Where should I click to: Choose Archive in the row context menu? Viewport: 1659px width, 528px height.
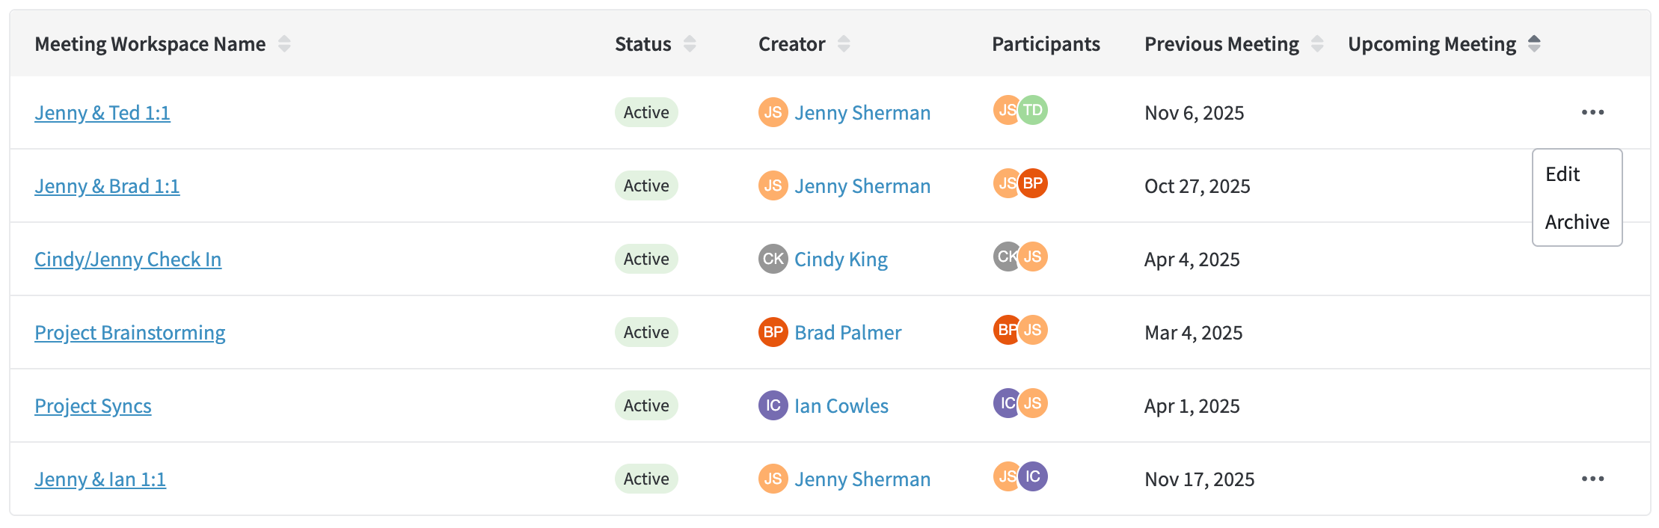point(1577,222)
